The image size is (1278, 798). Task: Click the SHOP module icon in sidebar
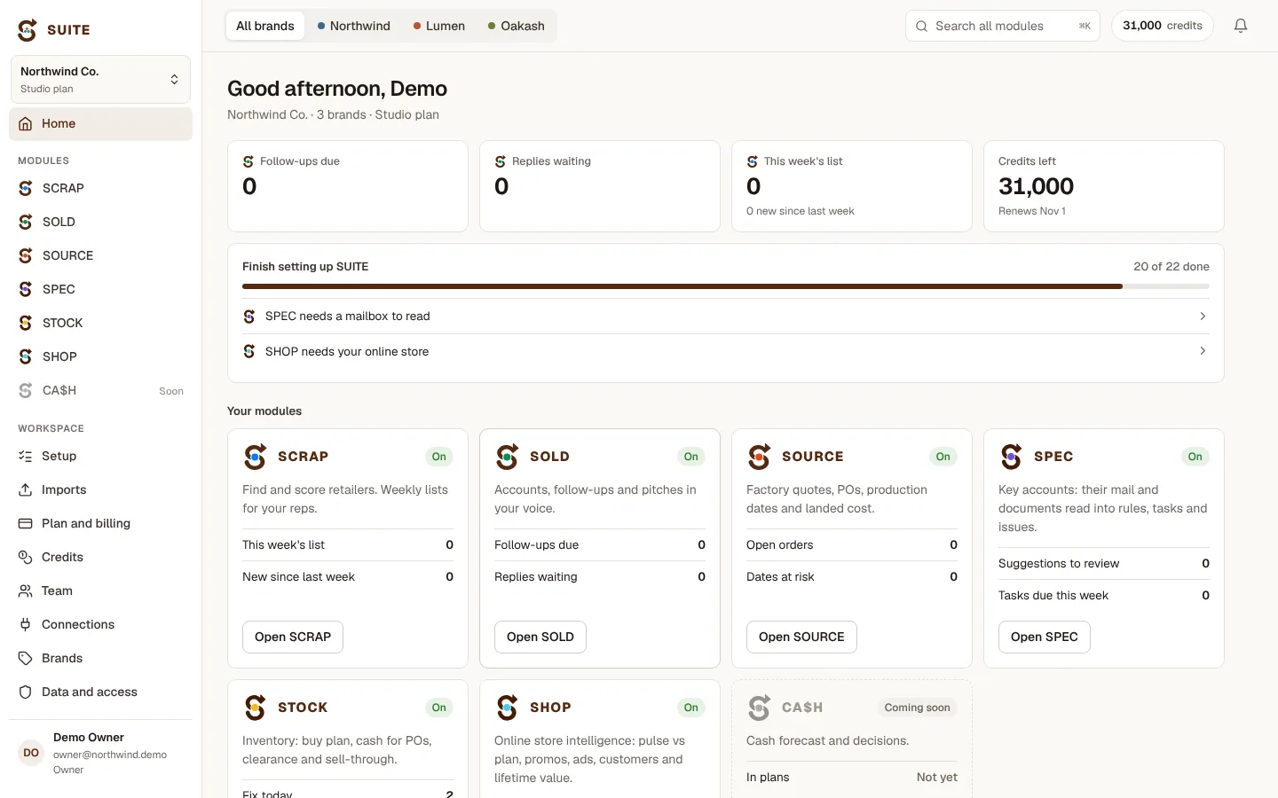pyautogui.click(x=26, y=356)
